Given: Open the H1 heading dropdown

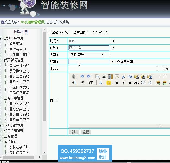Looking at the screenshot, I should pos(74,83).
